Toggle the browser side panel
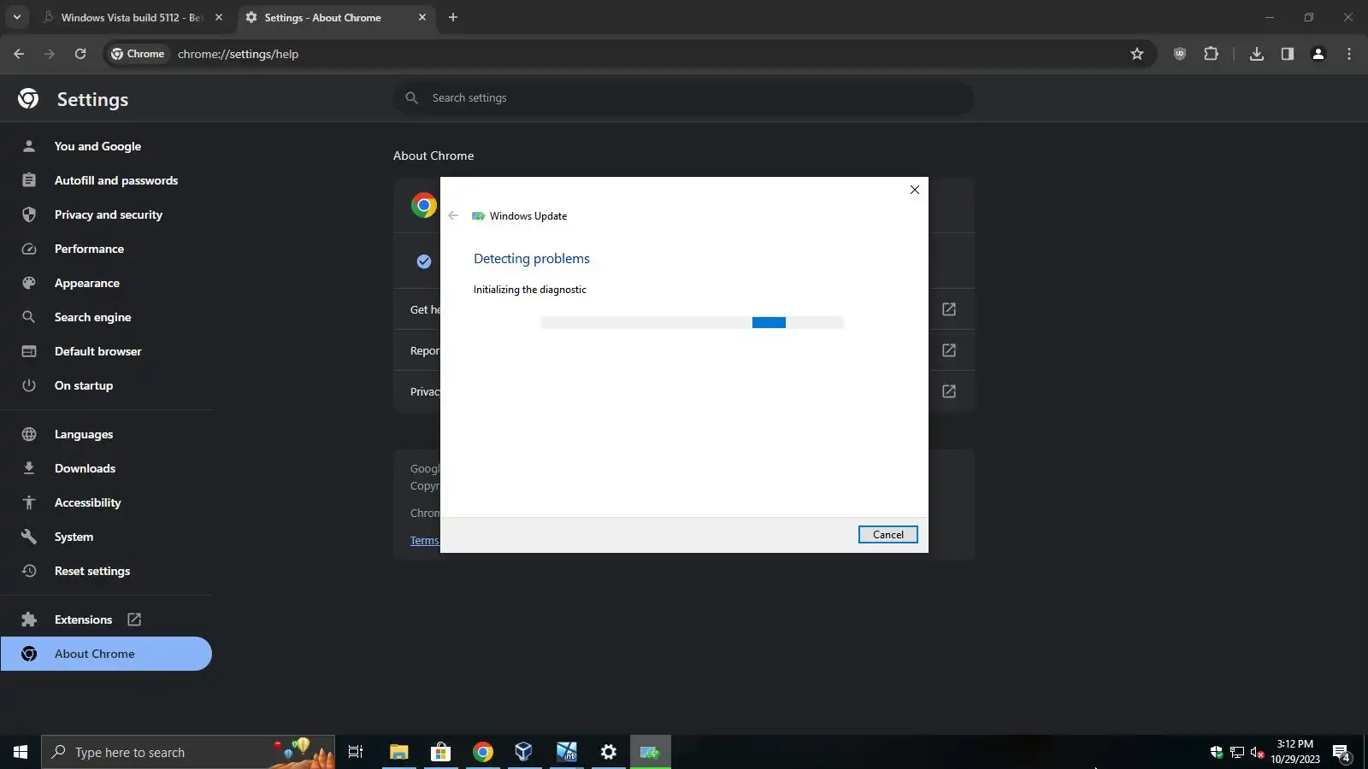 coord(1288,54)
